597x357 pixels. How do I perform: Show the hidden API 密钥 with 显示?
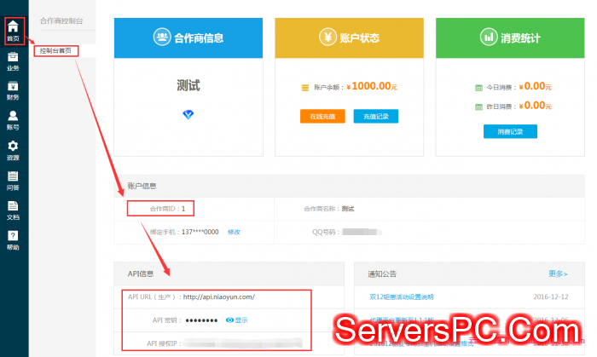coord(237,320)
